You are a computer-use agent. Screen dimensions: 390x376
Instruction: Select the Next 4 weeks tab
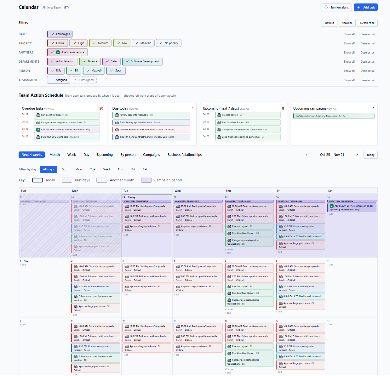point(32,155)
